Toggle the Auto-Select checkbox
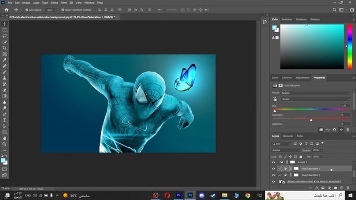The width and height of the screenshot is (356, 200). click(27, 10)
